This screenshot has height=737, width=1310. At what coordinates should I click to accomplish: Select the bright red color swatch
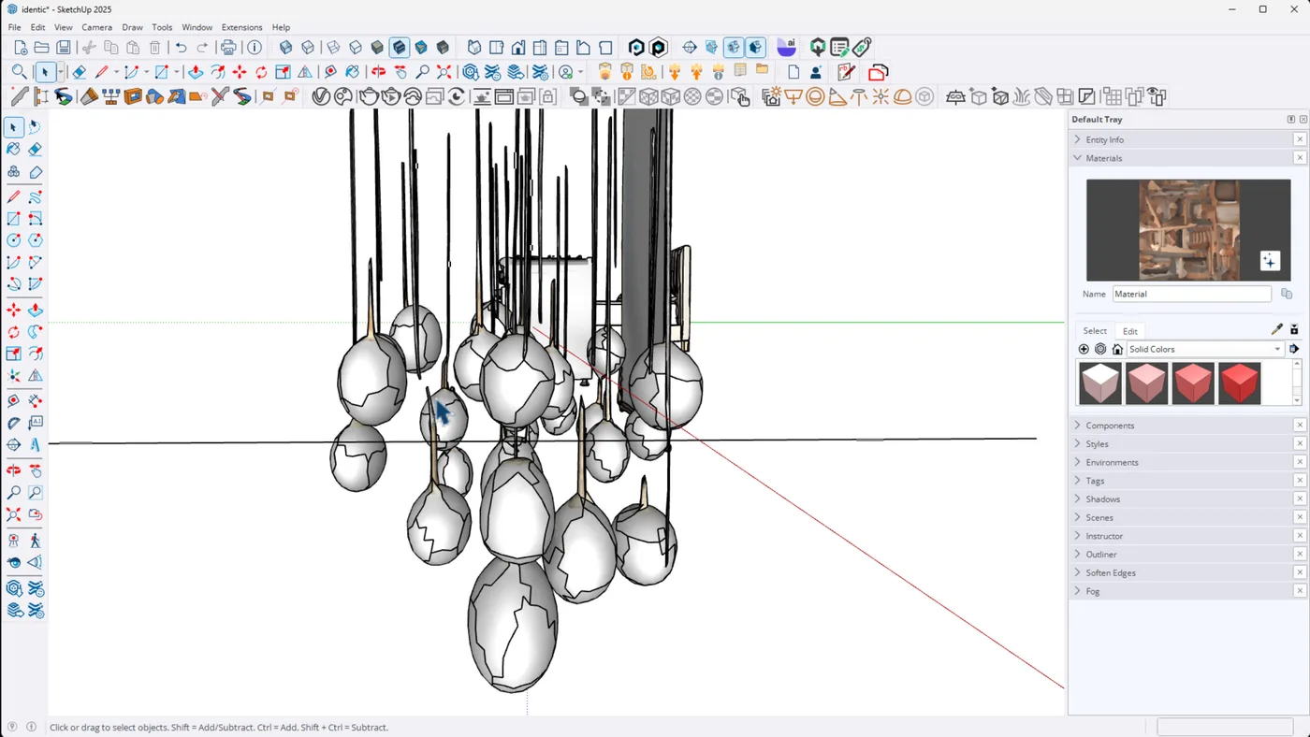point(1239,383)
